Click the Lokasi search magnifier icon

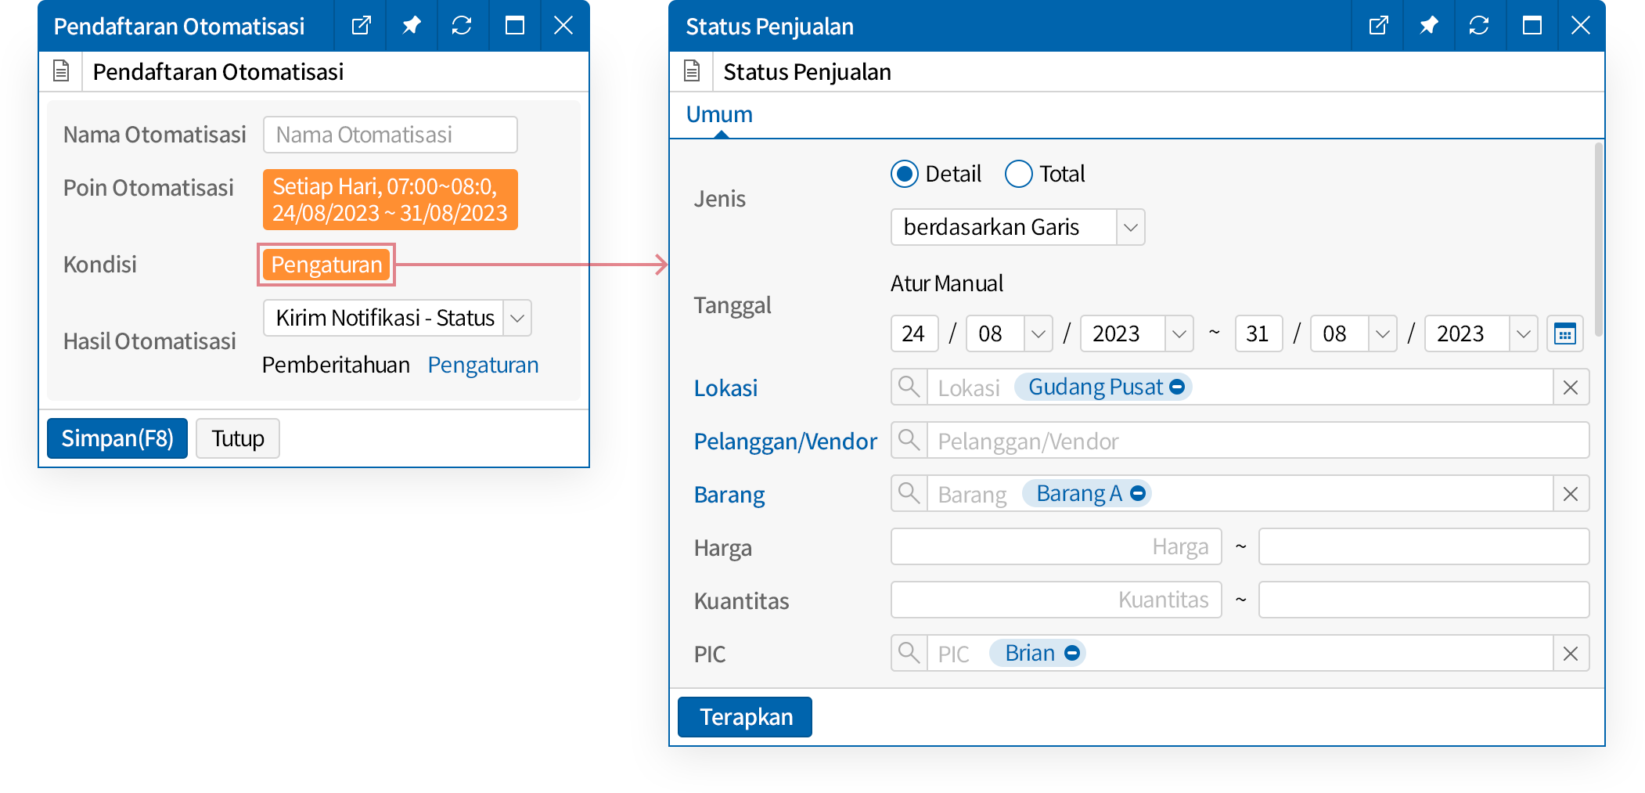[x=909, y=387]
